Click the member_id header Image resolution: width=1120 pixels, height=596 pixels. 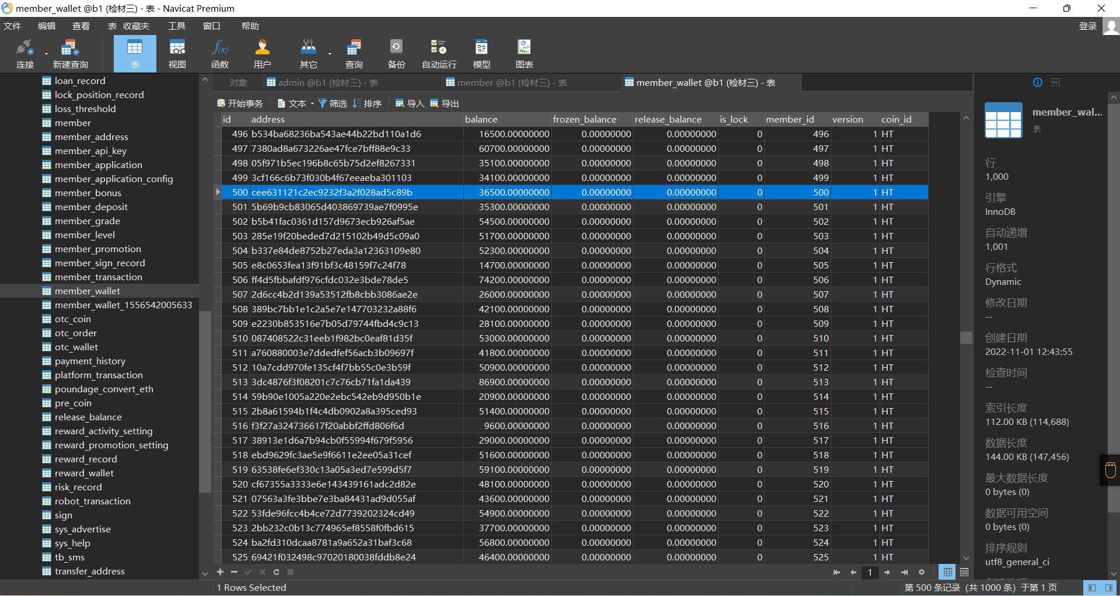[x=797, y=119]
